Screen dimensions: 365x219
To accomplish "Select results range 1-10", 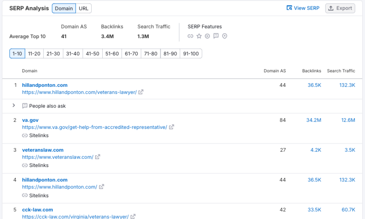I will pyautogui.click(x=17, y=54).
